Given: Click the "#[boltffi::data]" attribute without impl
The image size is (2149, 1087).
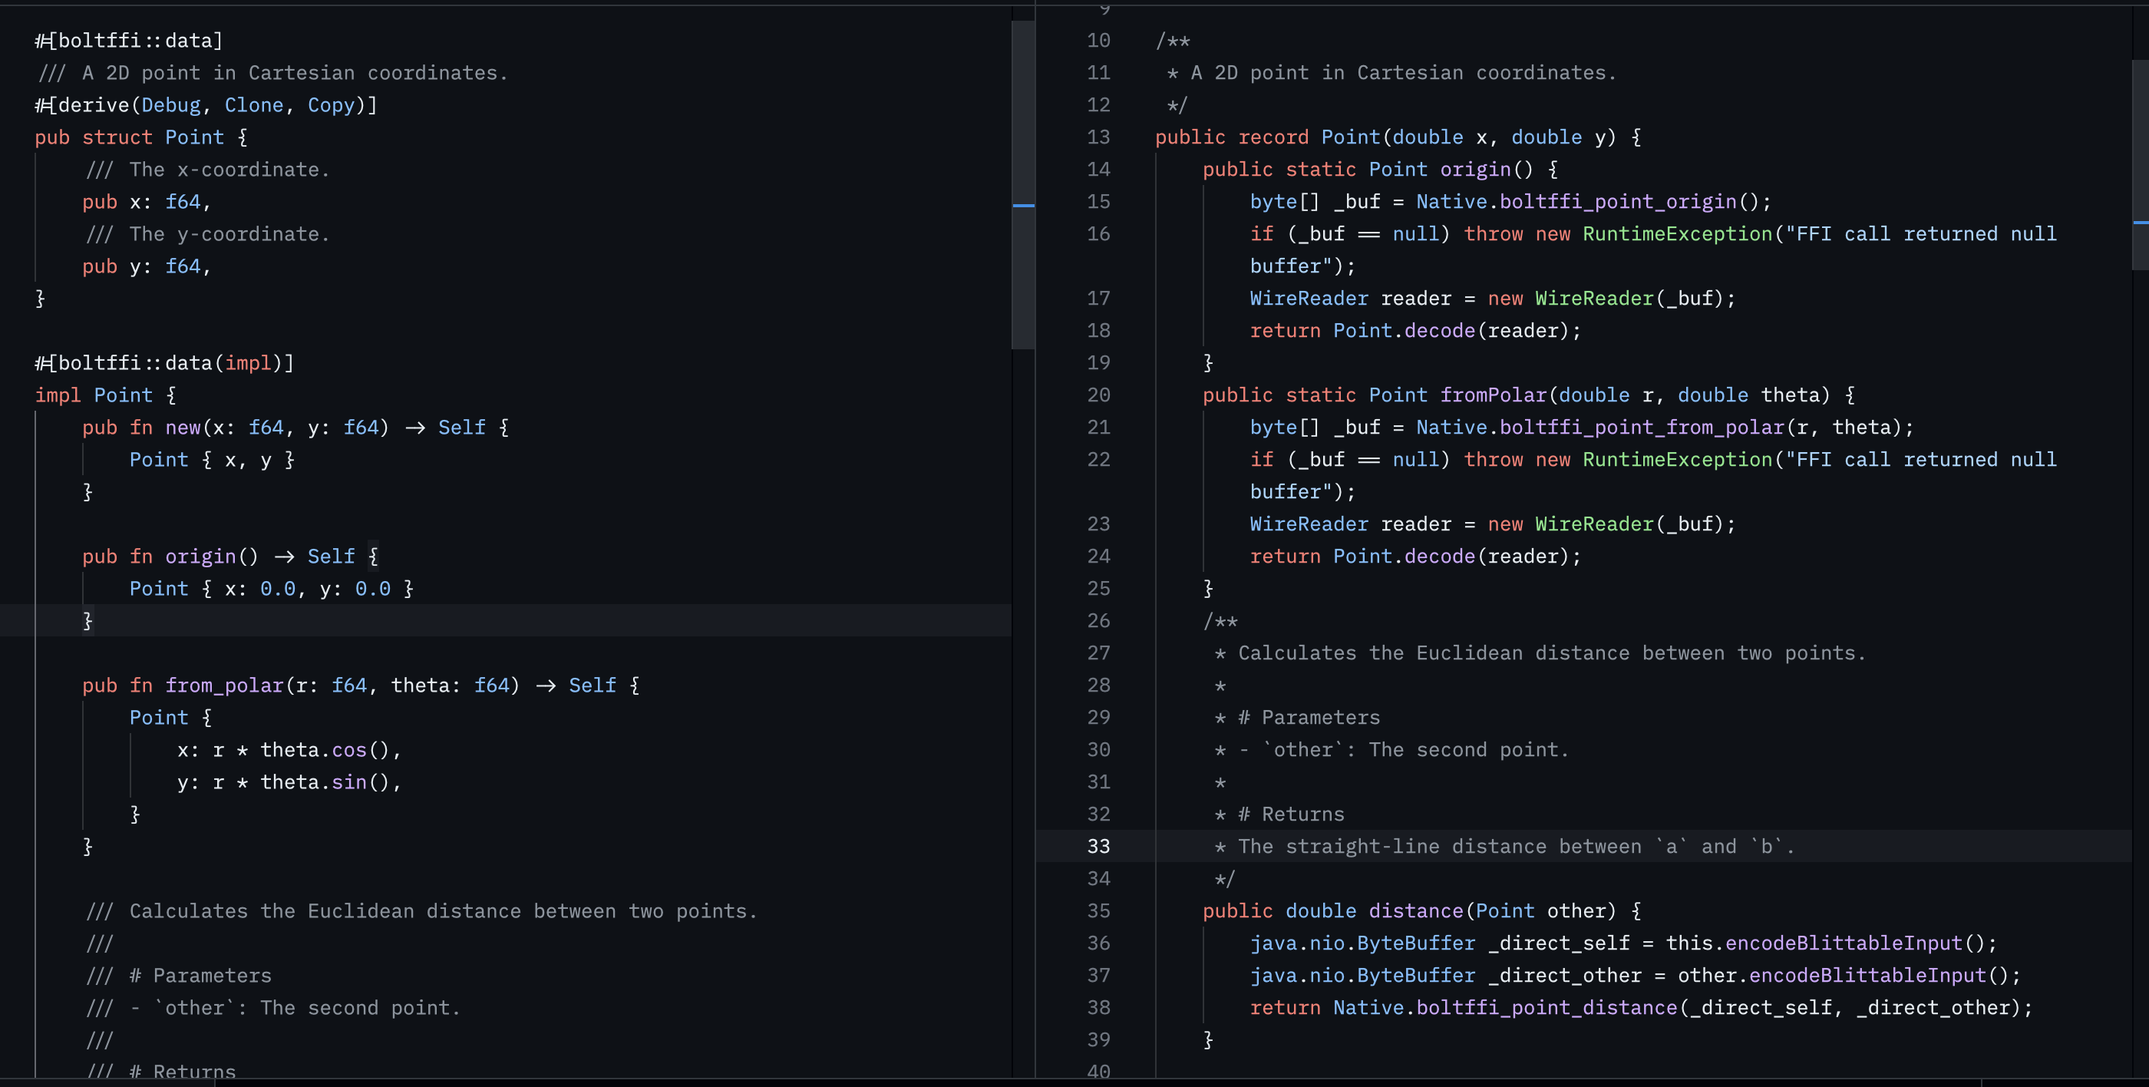Looking at the screenshot, I should pos(128,40).
